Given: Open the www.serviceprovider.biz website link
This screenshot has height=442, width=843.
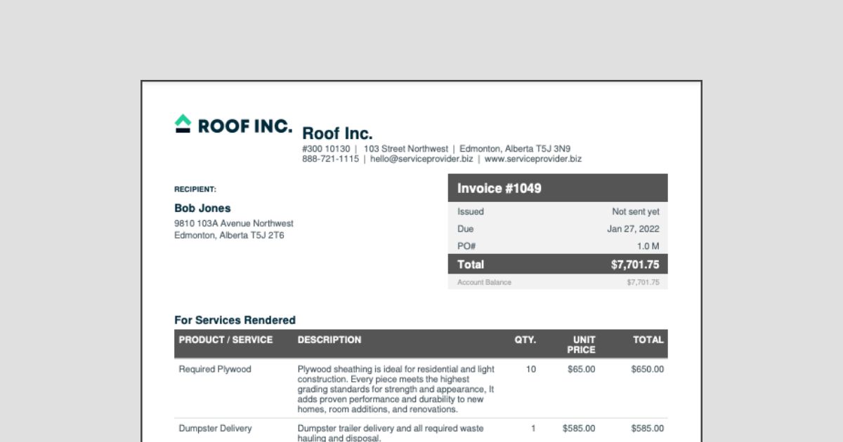Looking at the screenshot, I should point(533,159).
